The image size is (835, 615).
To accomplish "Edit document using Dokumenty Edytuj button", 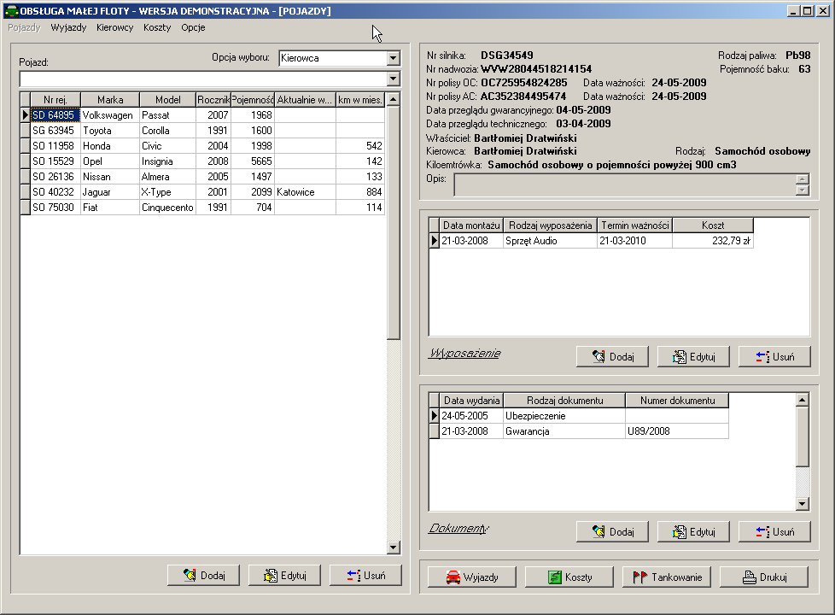I will [x=693, y=532].
